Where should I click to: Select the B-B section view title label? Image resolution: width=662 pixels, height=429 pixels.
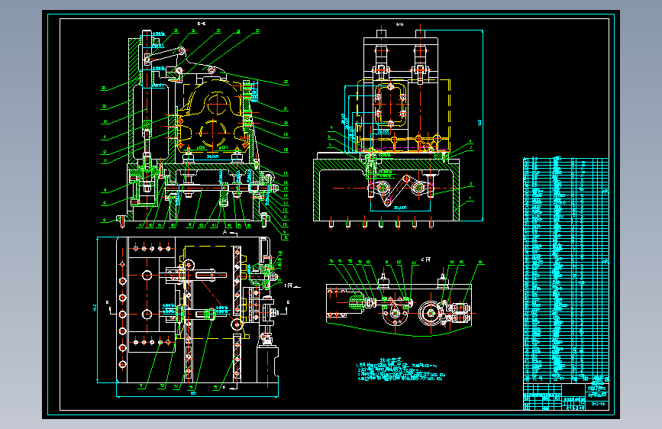(202, 24)
